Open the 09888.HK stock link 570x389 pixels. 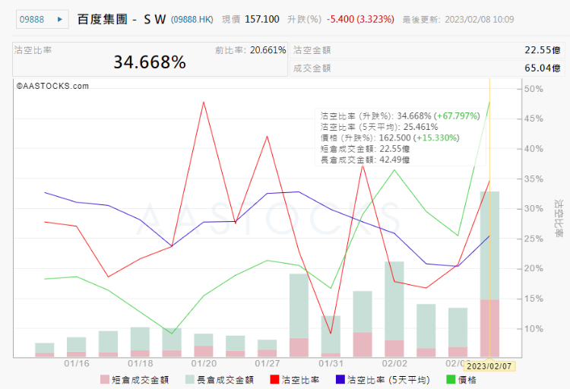(192, 19)
